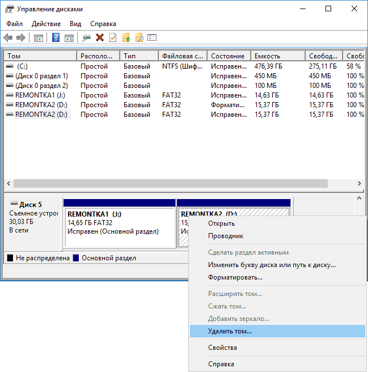Screen dimensions: 368x372
Task: Click the show/hide console tree icon
Action: 39,38
